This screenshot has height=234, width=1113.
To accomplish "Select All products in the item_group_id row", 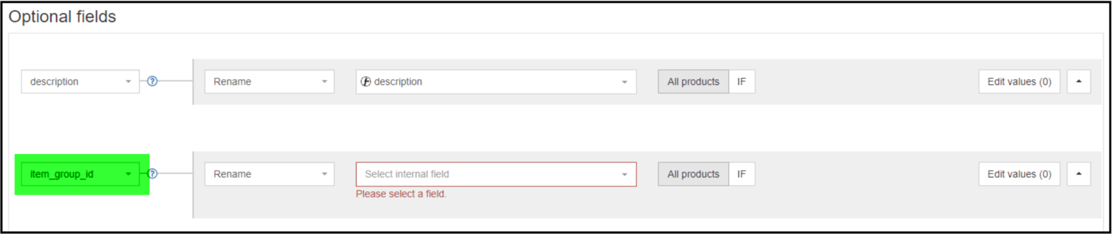I will [693, 174].
